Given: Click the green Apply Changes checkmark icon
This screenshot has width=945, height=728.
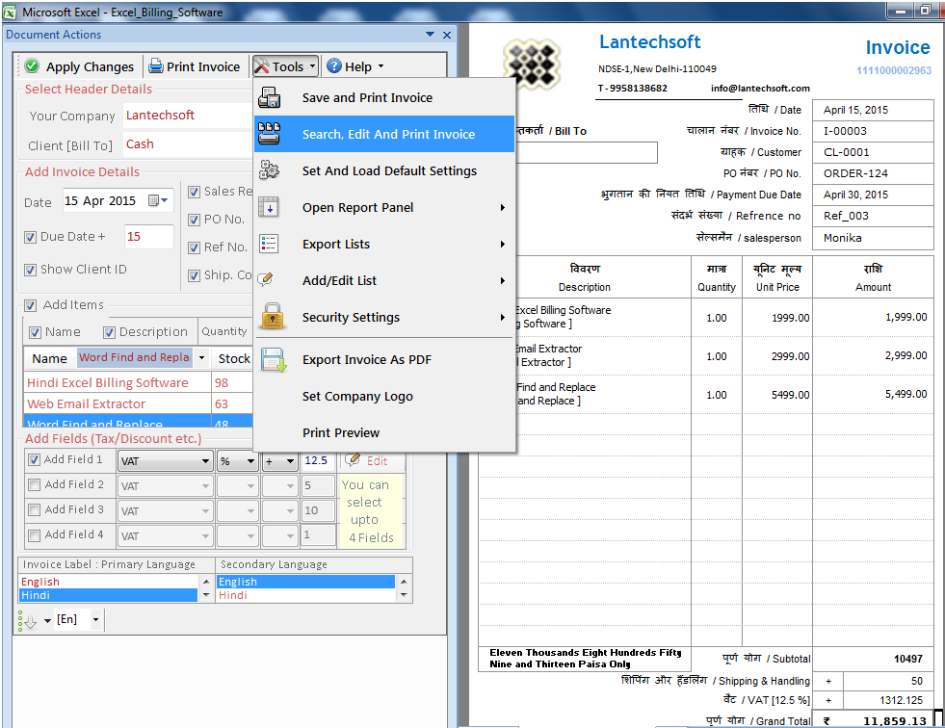Looking at the screenshot, I should (33, 66).
